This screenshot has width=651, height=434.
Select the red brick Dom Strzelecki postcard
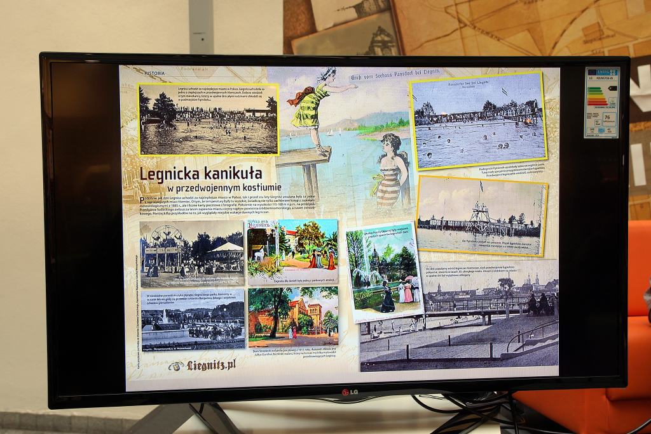pos(293,317)
